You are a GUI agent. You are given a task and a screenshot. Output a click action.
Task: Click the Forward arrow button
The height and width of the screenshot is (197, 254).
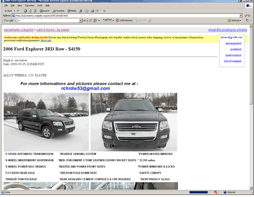pos(18,11)
